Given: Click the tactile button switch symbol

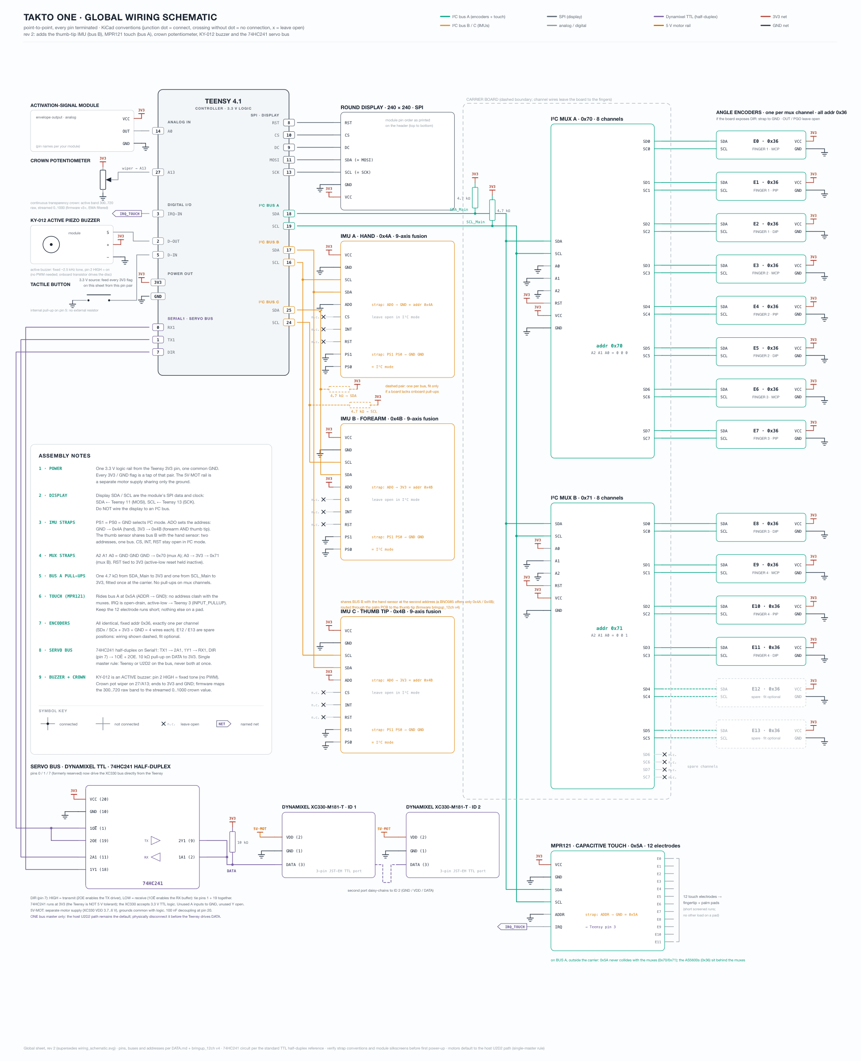Looking at the screenshot, I should pyautogui.click(x=99, y=298).
